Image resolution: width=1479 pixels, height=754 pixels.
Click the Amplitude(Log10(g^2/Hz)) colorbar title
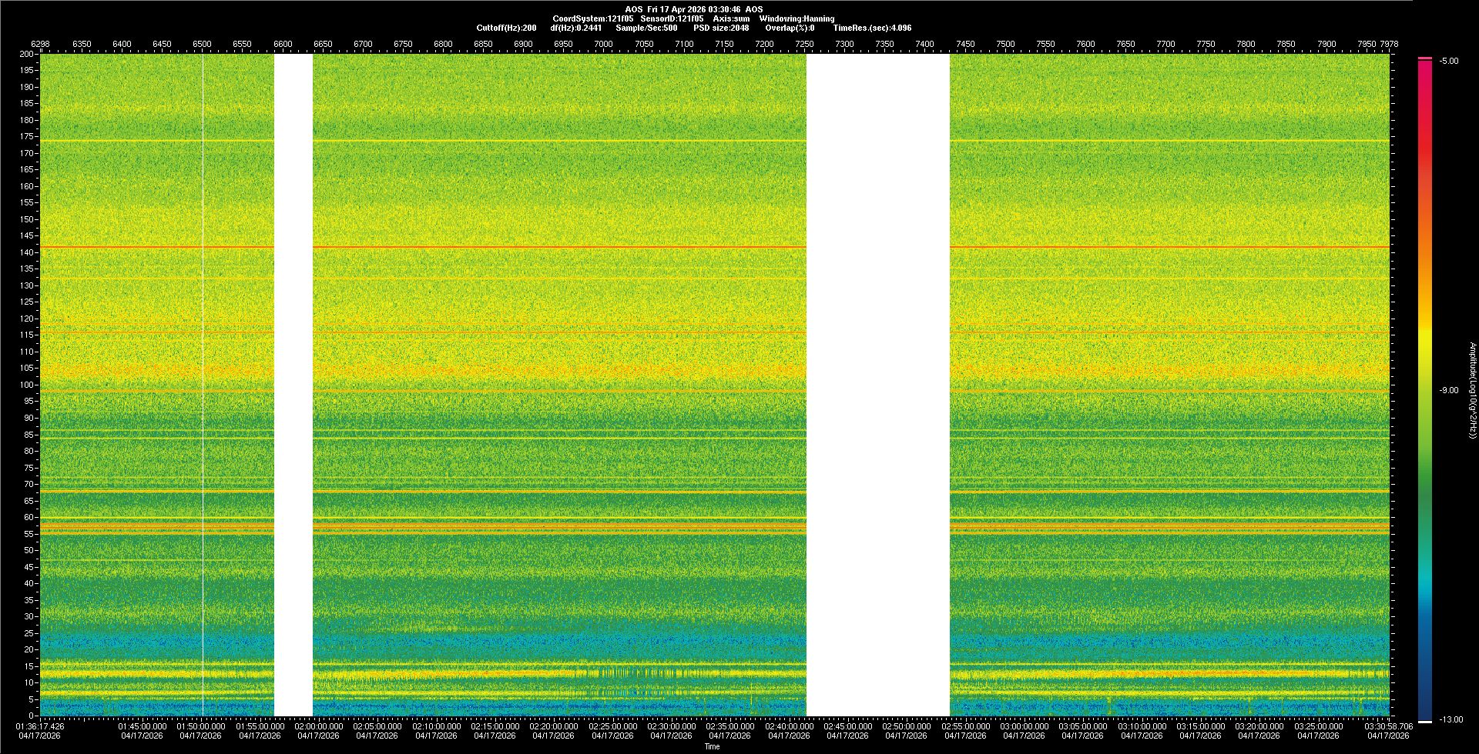[x=1472, y=391]
